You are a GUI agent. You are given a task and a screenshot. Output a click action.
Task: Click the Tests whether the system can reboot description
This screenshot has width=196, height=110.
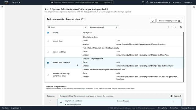click(x=101, y=48)
